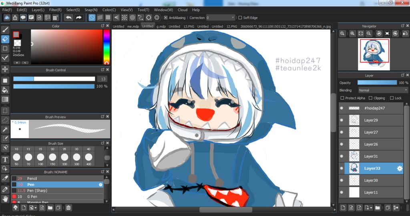Screen dimensions: 410x216
Task: Undock the Color panel
Action: 102,26
